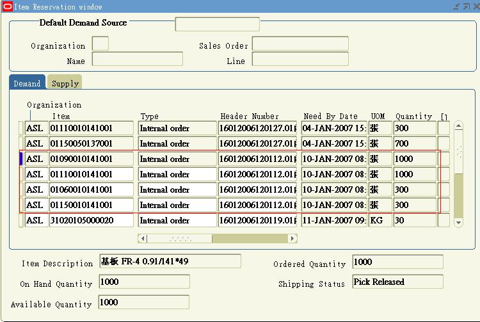Click the horizontal scrollbar left arrow
This screenshot has width=480, height=322.
[143, 238]
